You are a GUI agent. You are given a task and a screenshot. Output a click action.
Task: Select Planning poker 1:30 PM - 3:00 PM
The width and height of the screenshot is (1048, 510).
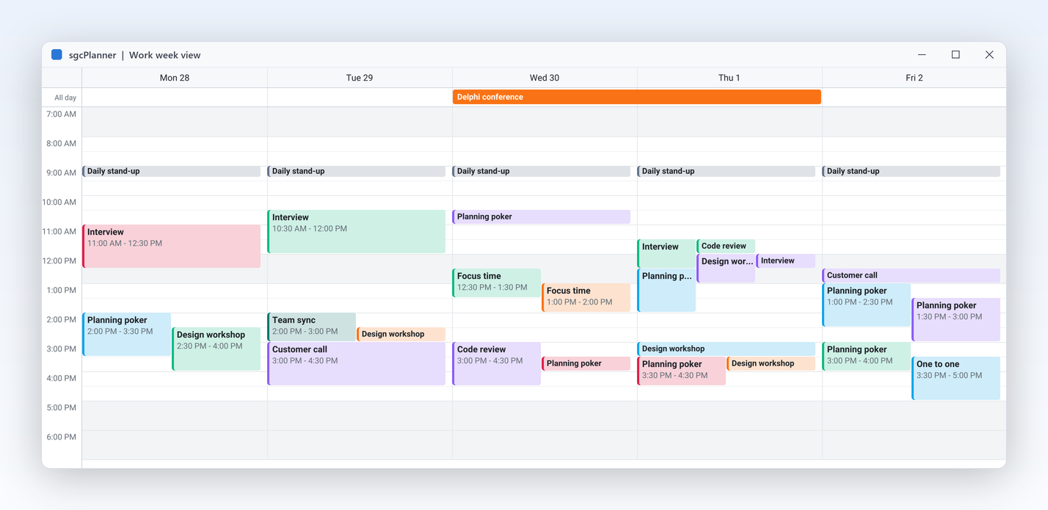click(x=956, y=319)
